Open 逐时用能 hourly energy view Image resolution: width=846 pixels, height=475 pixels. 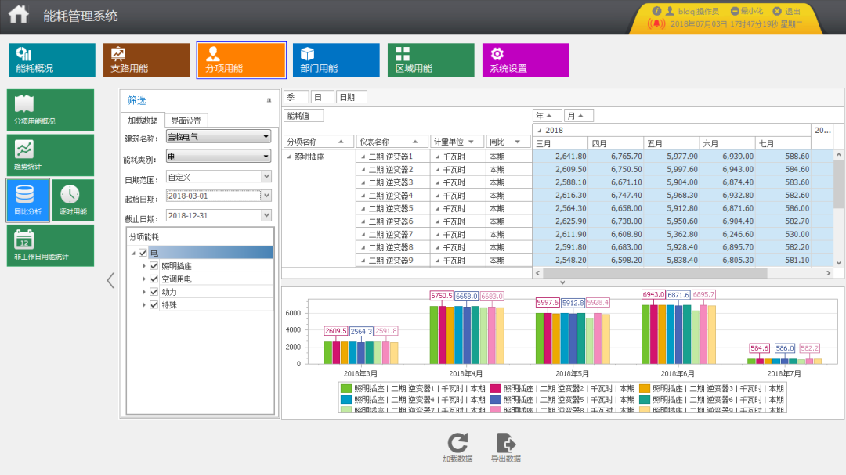coord(72,200)
